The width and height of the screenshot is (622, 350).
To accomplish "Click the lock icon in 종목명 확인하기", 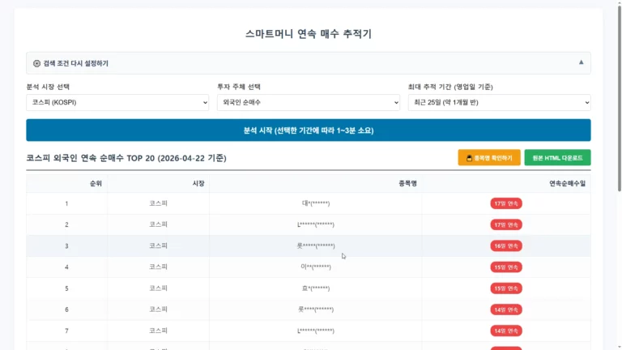I will [x=469, y=158].
